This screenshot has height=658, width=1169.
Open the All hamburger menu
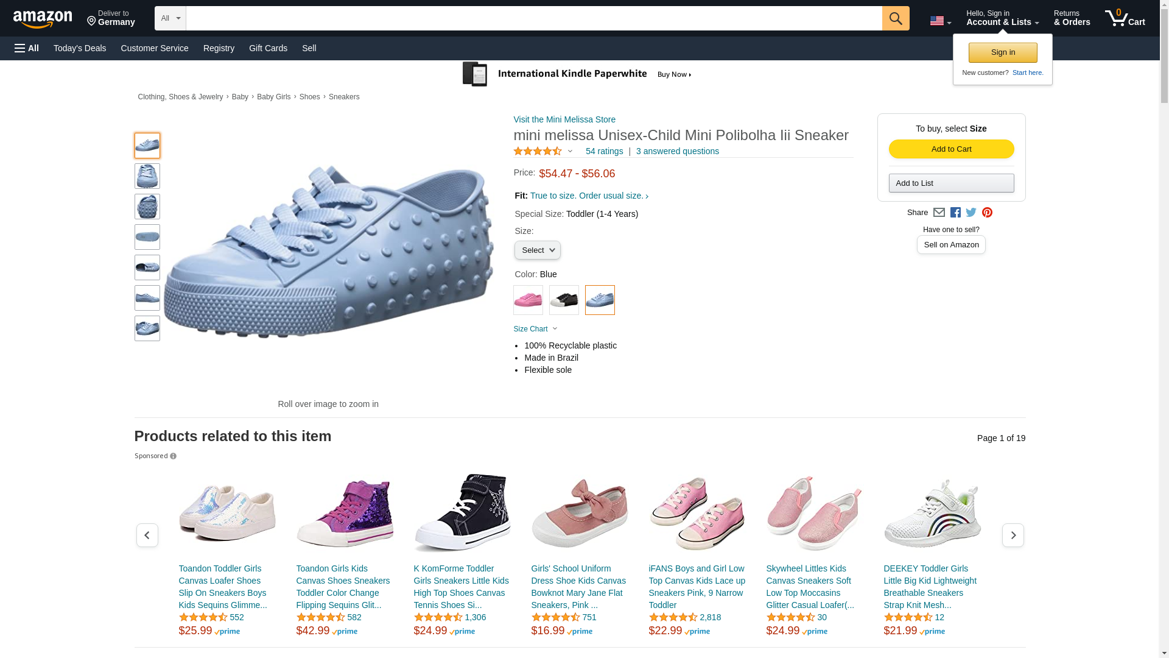(x=27, y=48)
